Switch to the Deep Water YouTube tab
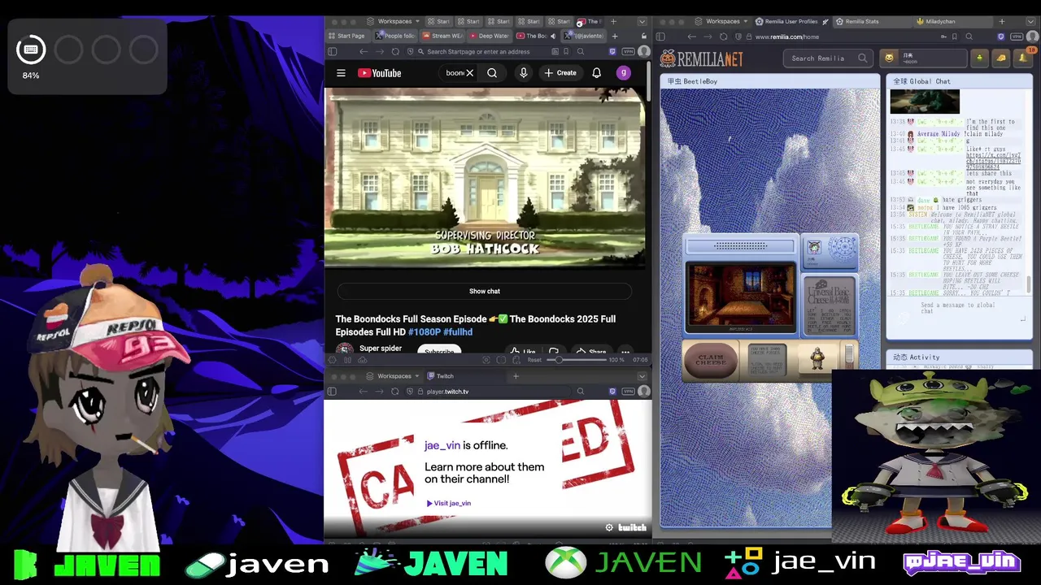 tap(490, 36)
